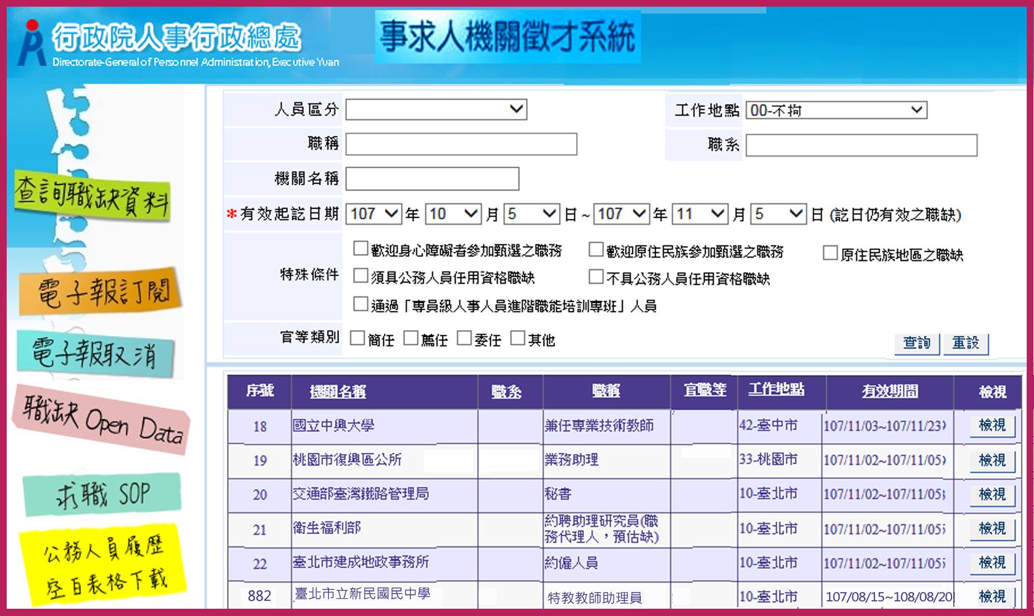The height and width of the screenshot is (616, 1034).
Task: Open 公務人員履歷空白表格下載 sidebar note
Action: (103, 564)
